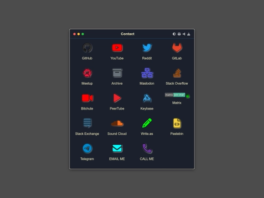The width and height of the screenshot is (264, 198).
Task: Click the purple CALL ME phone icon
Action: tap(147, 148)
